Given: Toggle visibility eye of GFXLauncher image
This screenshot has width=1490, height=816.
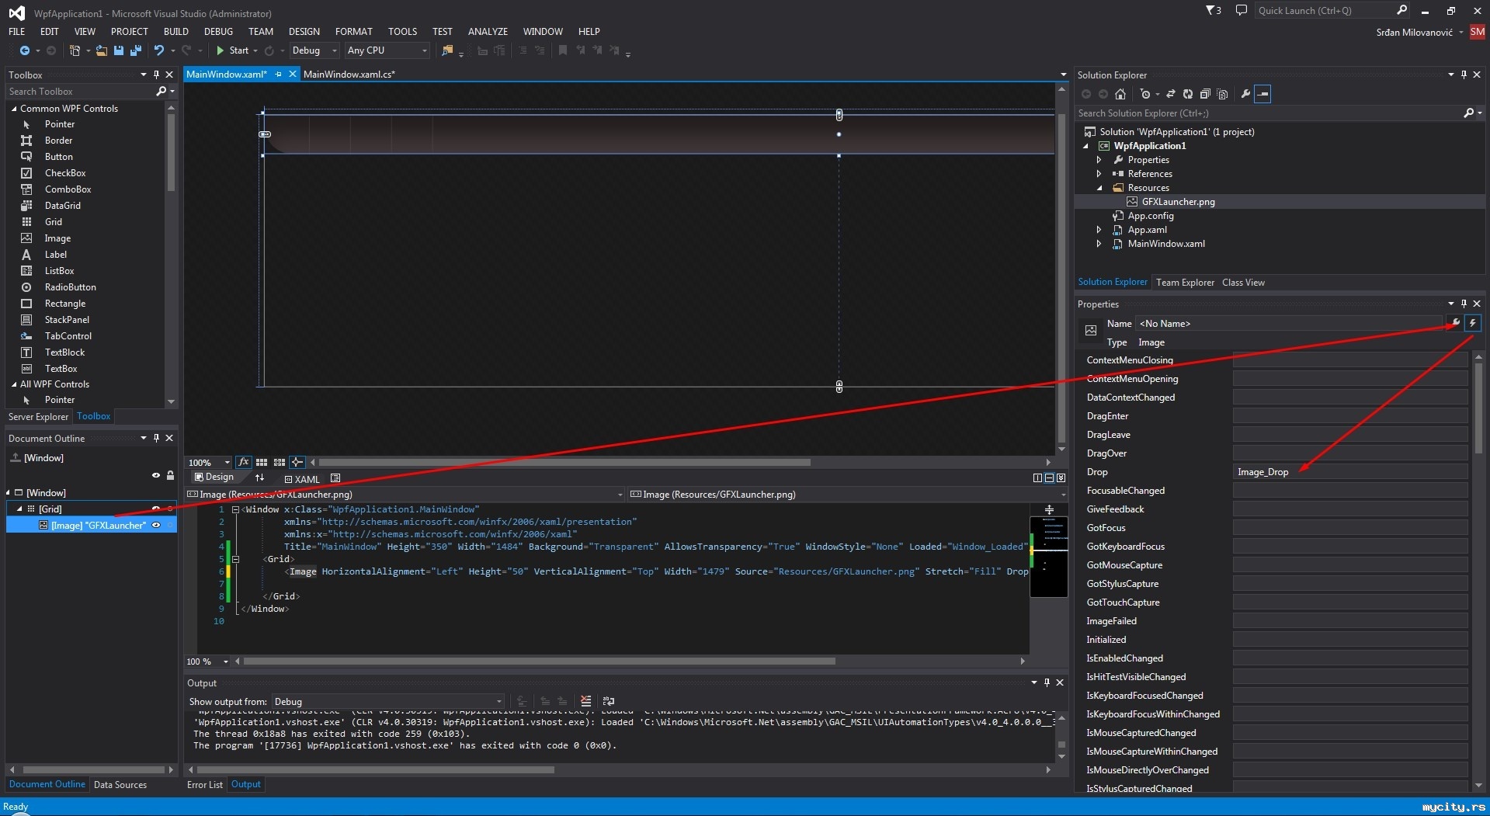Looking at the screenshot, I should 156,526.
